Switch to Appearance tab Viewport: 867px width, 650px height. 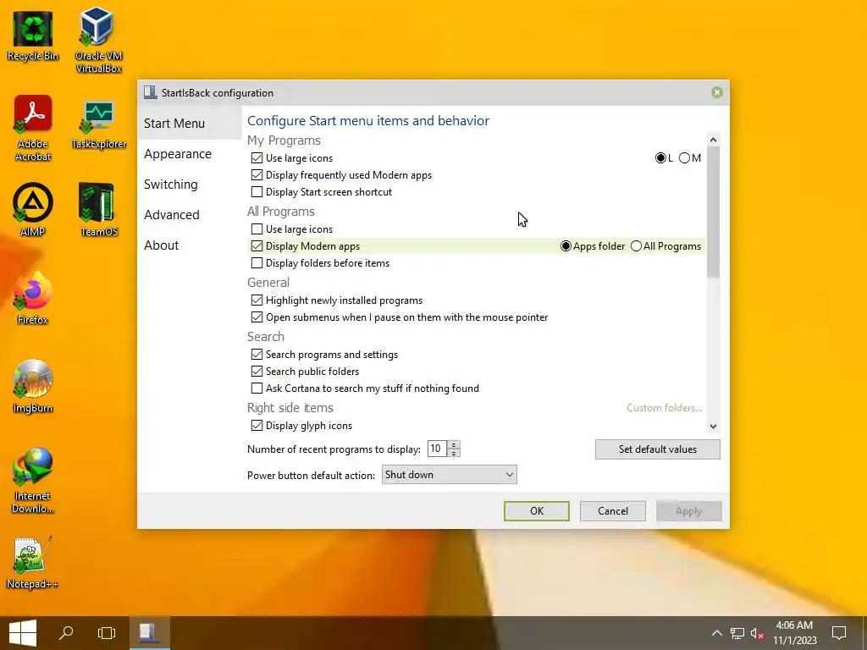178,154
